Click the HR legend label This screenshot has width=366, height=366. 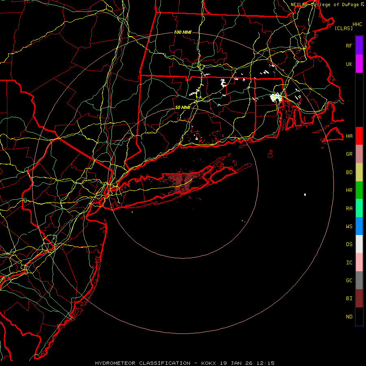click(x=349, y=190)
